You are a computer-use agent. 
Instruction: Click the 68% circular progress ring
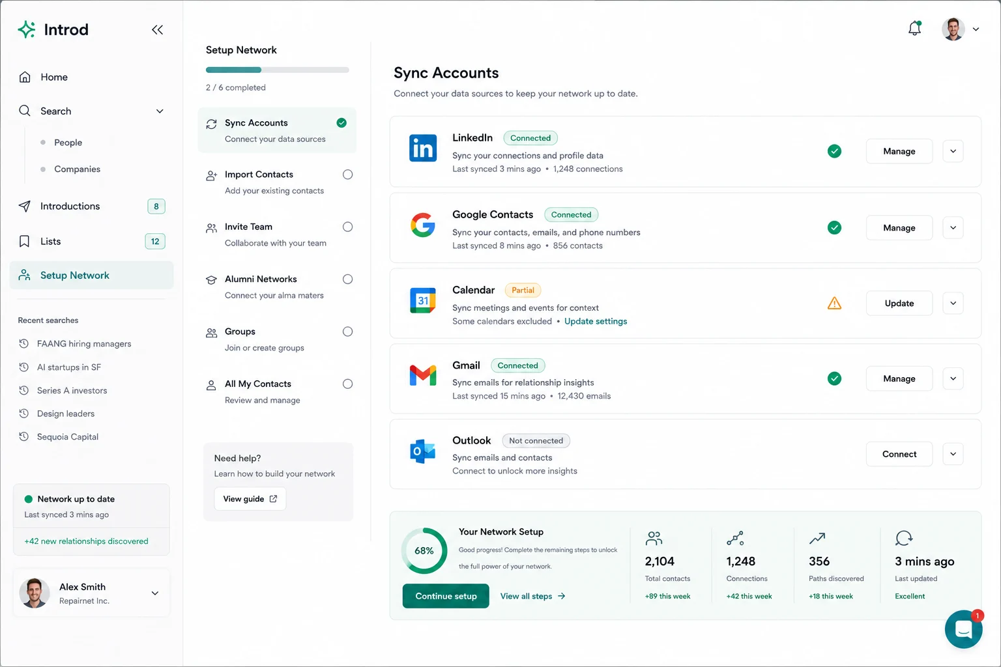pyautogui.click(x=424, y=550)
